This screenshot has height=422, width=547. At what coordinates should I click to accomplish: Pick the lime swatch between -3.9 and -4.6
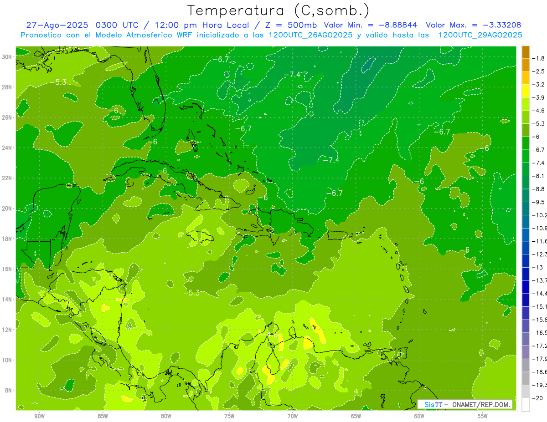(526, 104)
